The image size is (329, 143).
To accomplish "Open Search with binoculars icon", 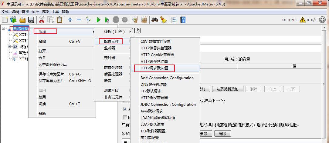I will click(x=155, y=20).
